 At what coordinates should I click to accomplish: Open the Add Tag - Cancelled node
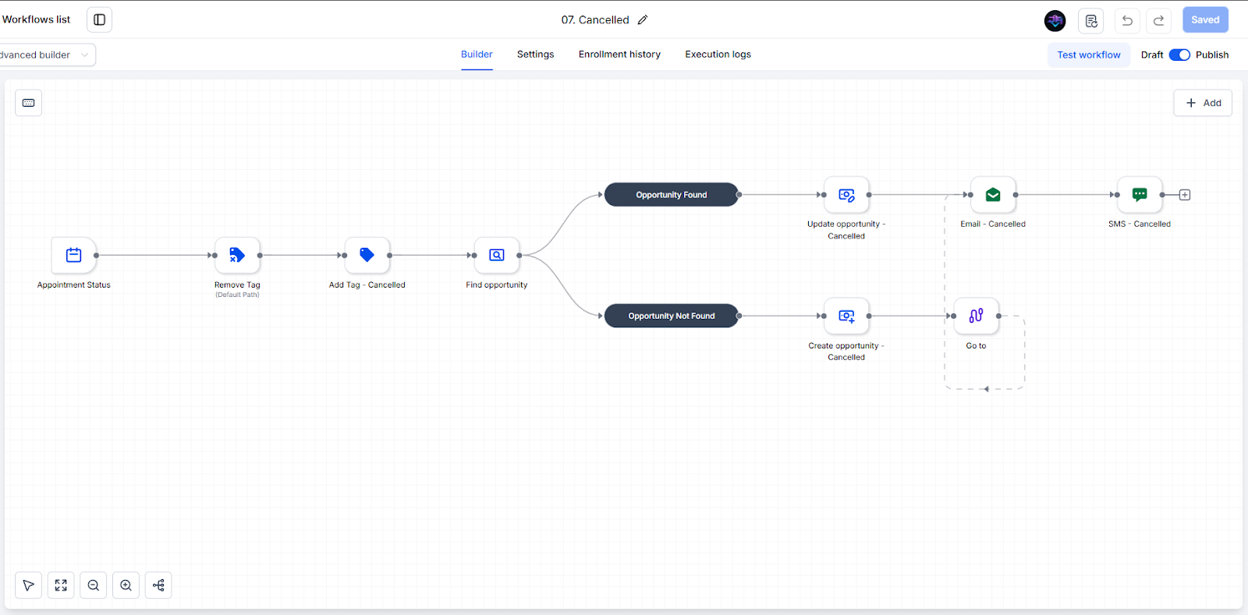coord(367,255)
